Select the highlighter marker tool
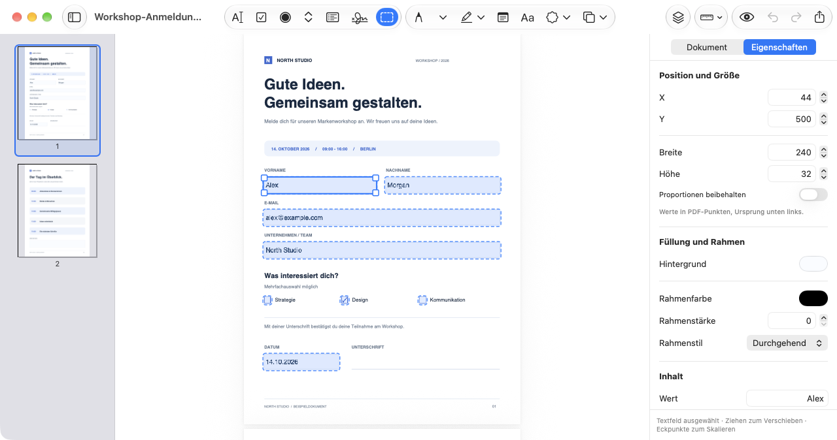837x440 pixels. pos(466,18)
